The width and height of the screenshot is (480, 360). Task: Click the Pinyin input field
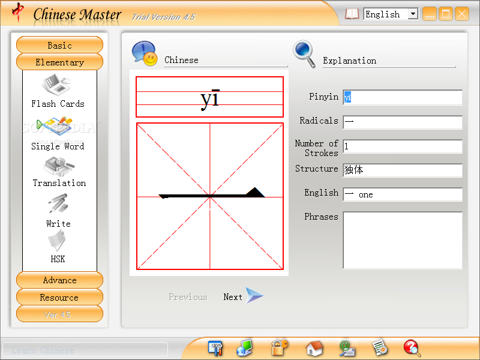(403, 97)
